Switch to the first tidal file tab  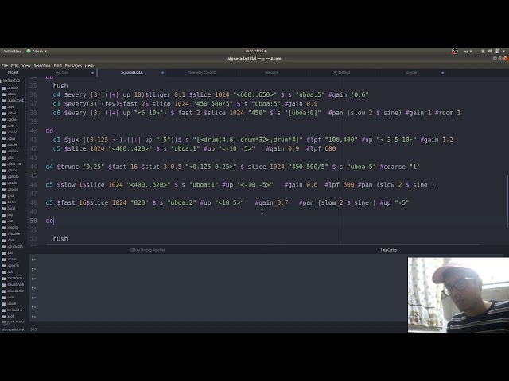62,72
